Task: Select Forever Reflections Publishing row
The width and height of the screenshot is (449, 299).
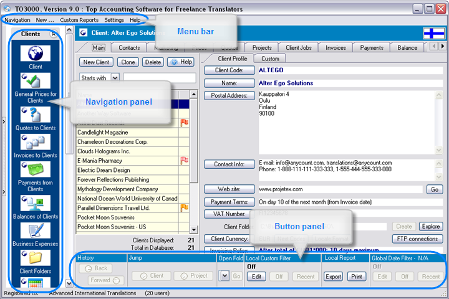Action: click(x=127, y=179)
